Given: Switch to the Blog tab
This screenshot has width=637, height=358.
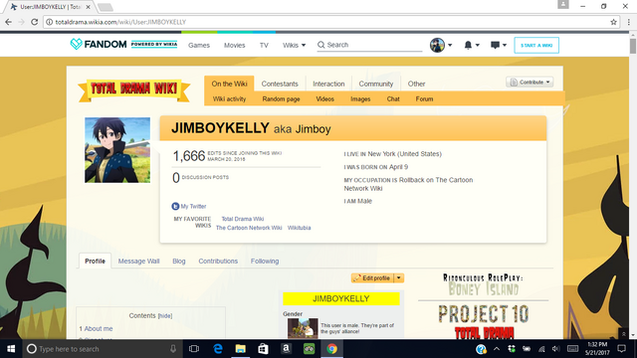Looking at the screenshot, I should tap(179, 261).
